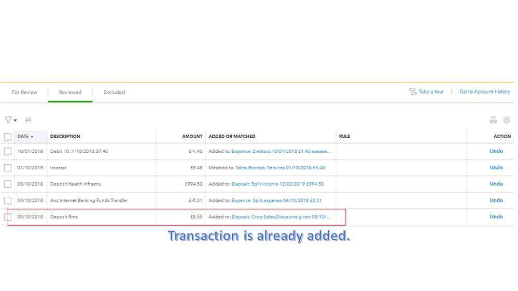Switch to the For Review tab
The height and width of the screenshot is (291, 518).
(24, 92)
